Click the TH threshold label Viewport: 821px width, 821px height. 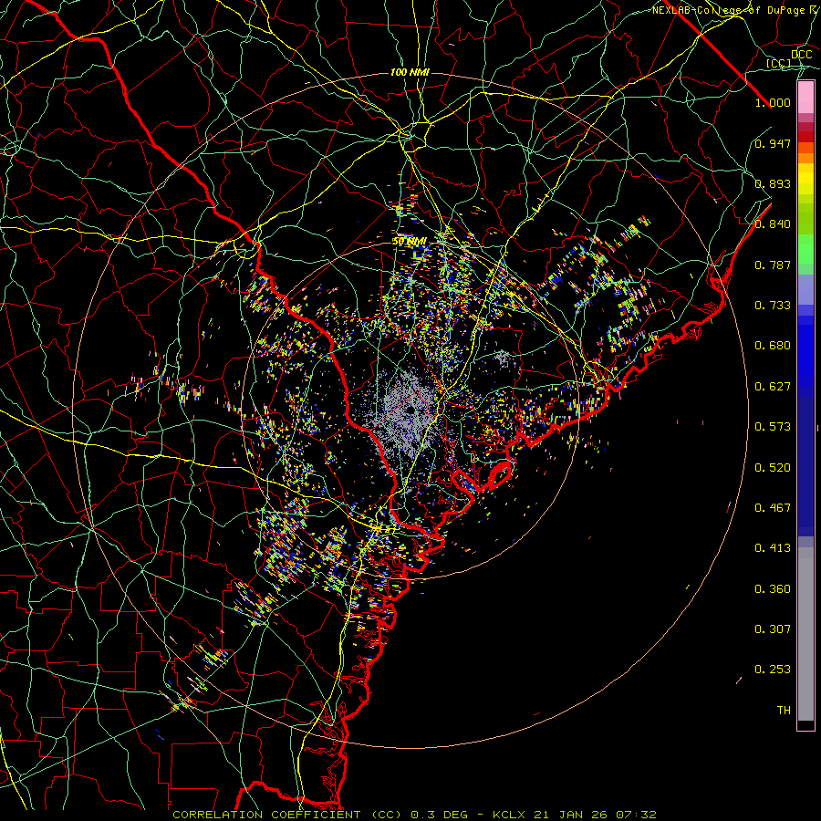click(x=784, y=711)
